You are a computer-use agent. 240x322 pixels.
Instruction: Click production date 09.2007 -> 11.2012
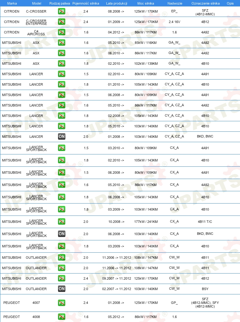click(117, 278)
